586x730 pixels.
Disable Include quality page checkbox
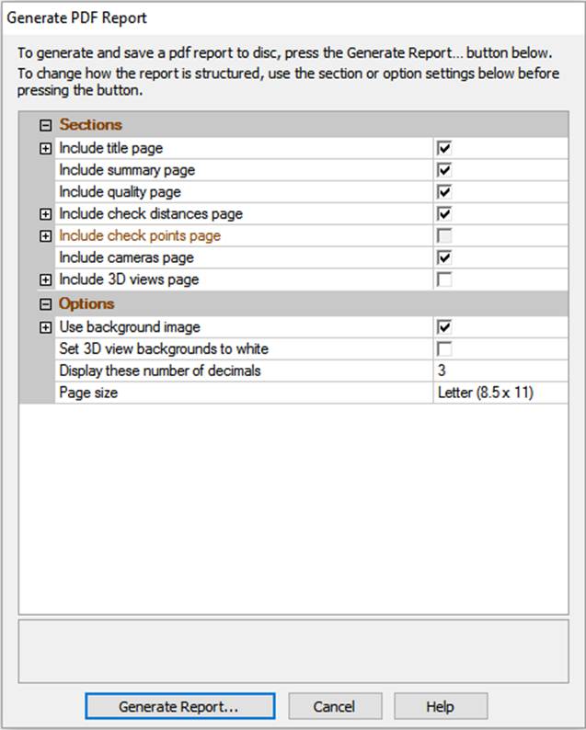tap(444, 192)
